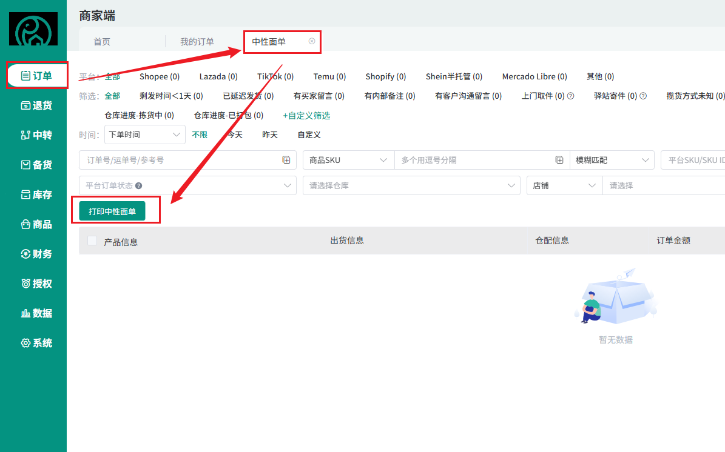Open the 财务 section in sidebar
Viewport: 725px width, 452px height.
tap(37, 254)
